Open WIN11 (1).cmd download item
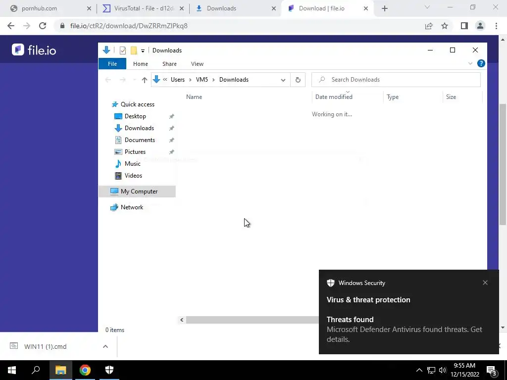The width and height of the screenshot is (507, 380). coord(45,346)
